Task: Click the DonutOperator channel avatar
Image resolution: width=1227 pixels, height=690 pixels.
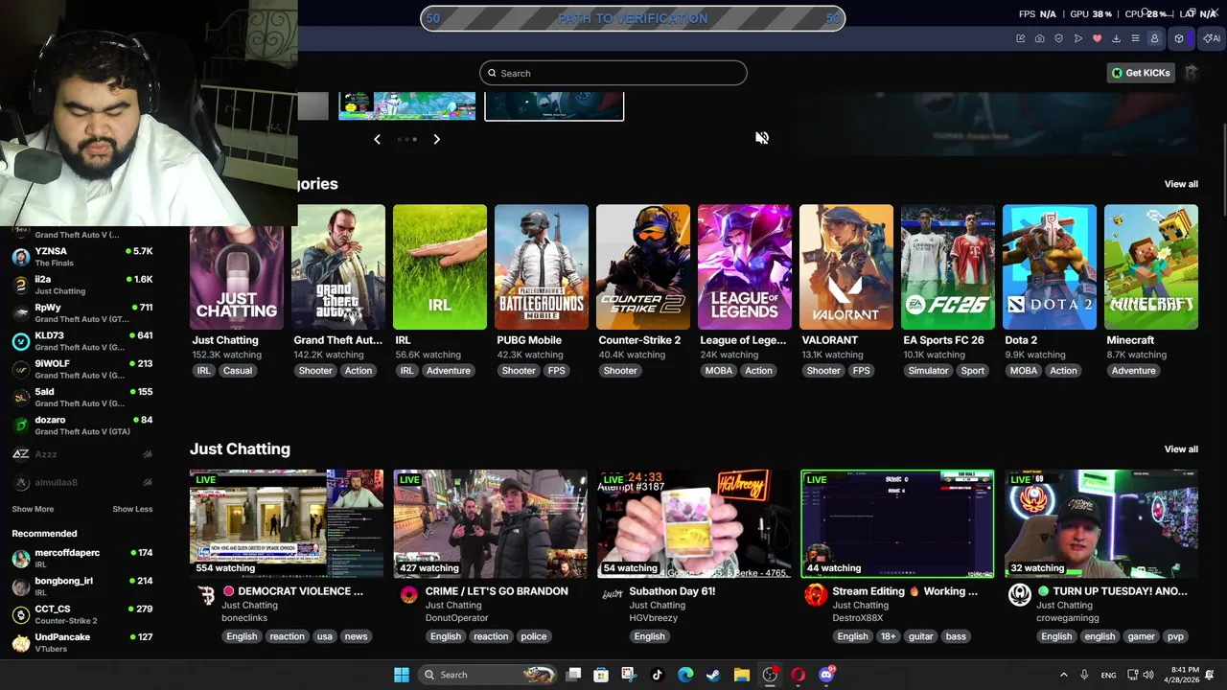Action: [409, 595]
